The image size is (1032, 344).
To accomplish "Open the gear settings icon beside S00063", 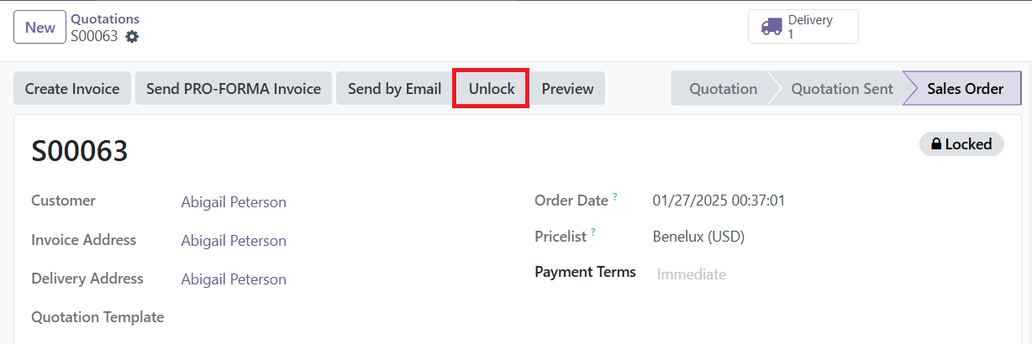I will coord(132,36).
